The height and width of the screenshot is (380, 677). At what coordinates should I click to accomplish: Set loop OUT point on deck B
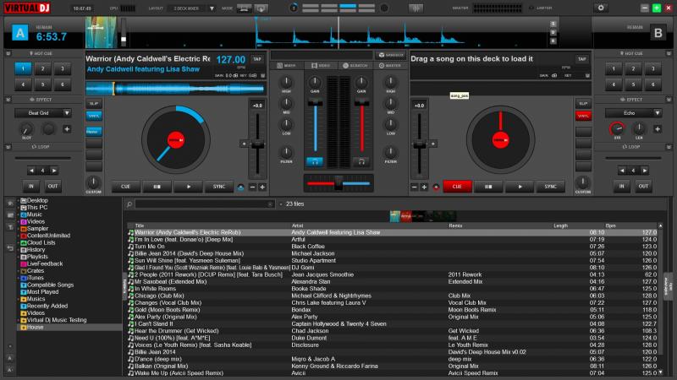[x=643, y=186]
